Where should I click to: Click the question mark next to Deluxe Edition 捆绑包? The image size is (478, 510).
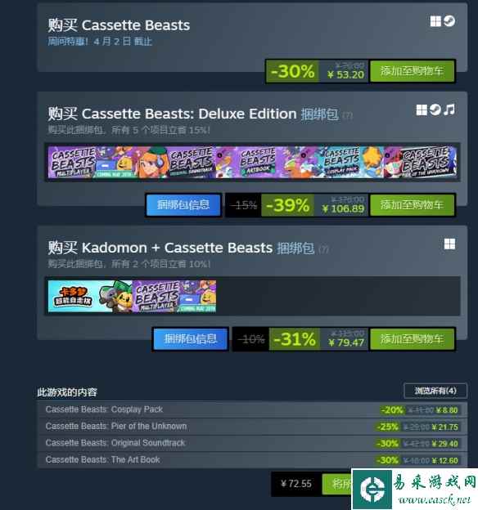pos(347,115)
